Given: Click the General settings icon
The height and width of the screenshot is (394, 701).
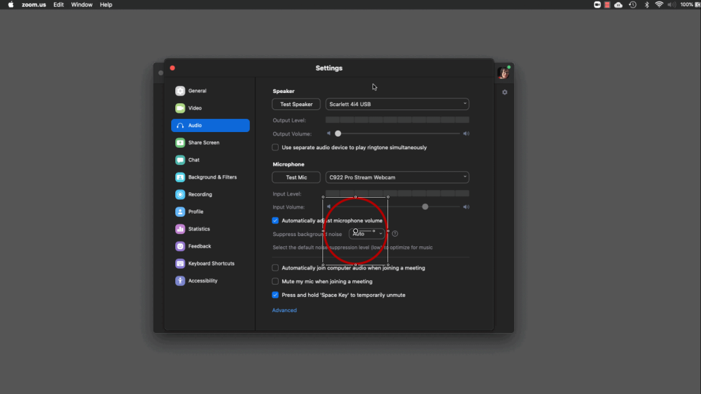Looking at the screenshot, I should [x=180, y=91].
